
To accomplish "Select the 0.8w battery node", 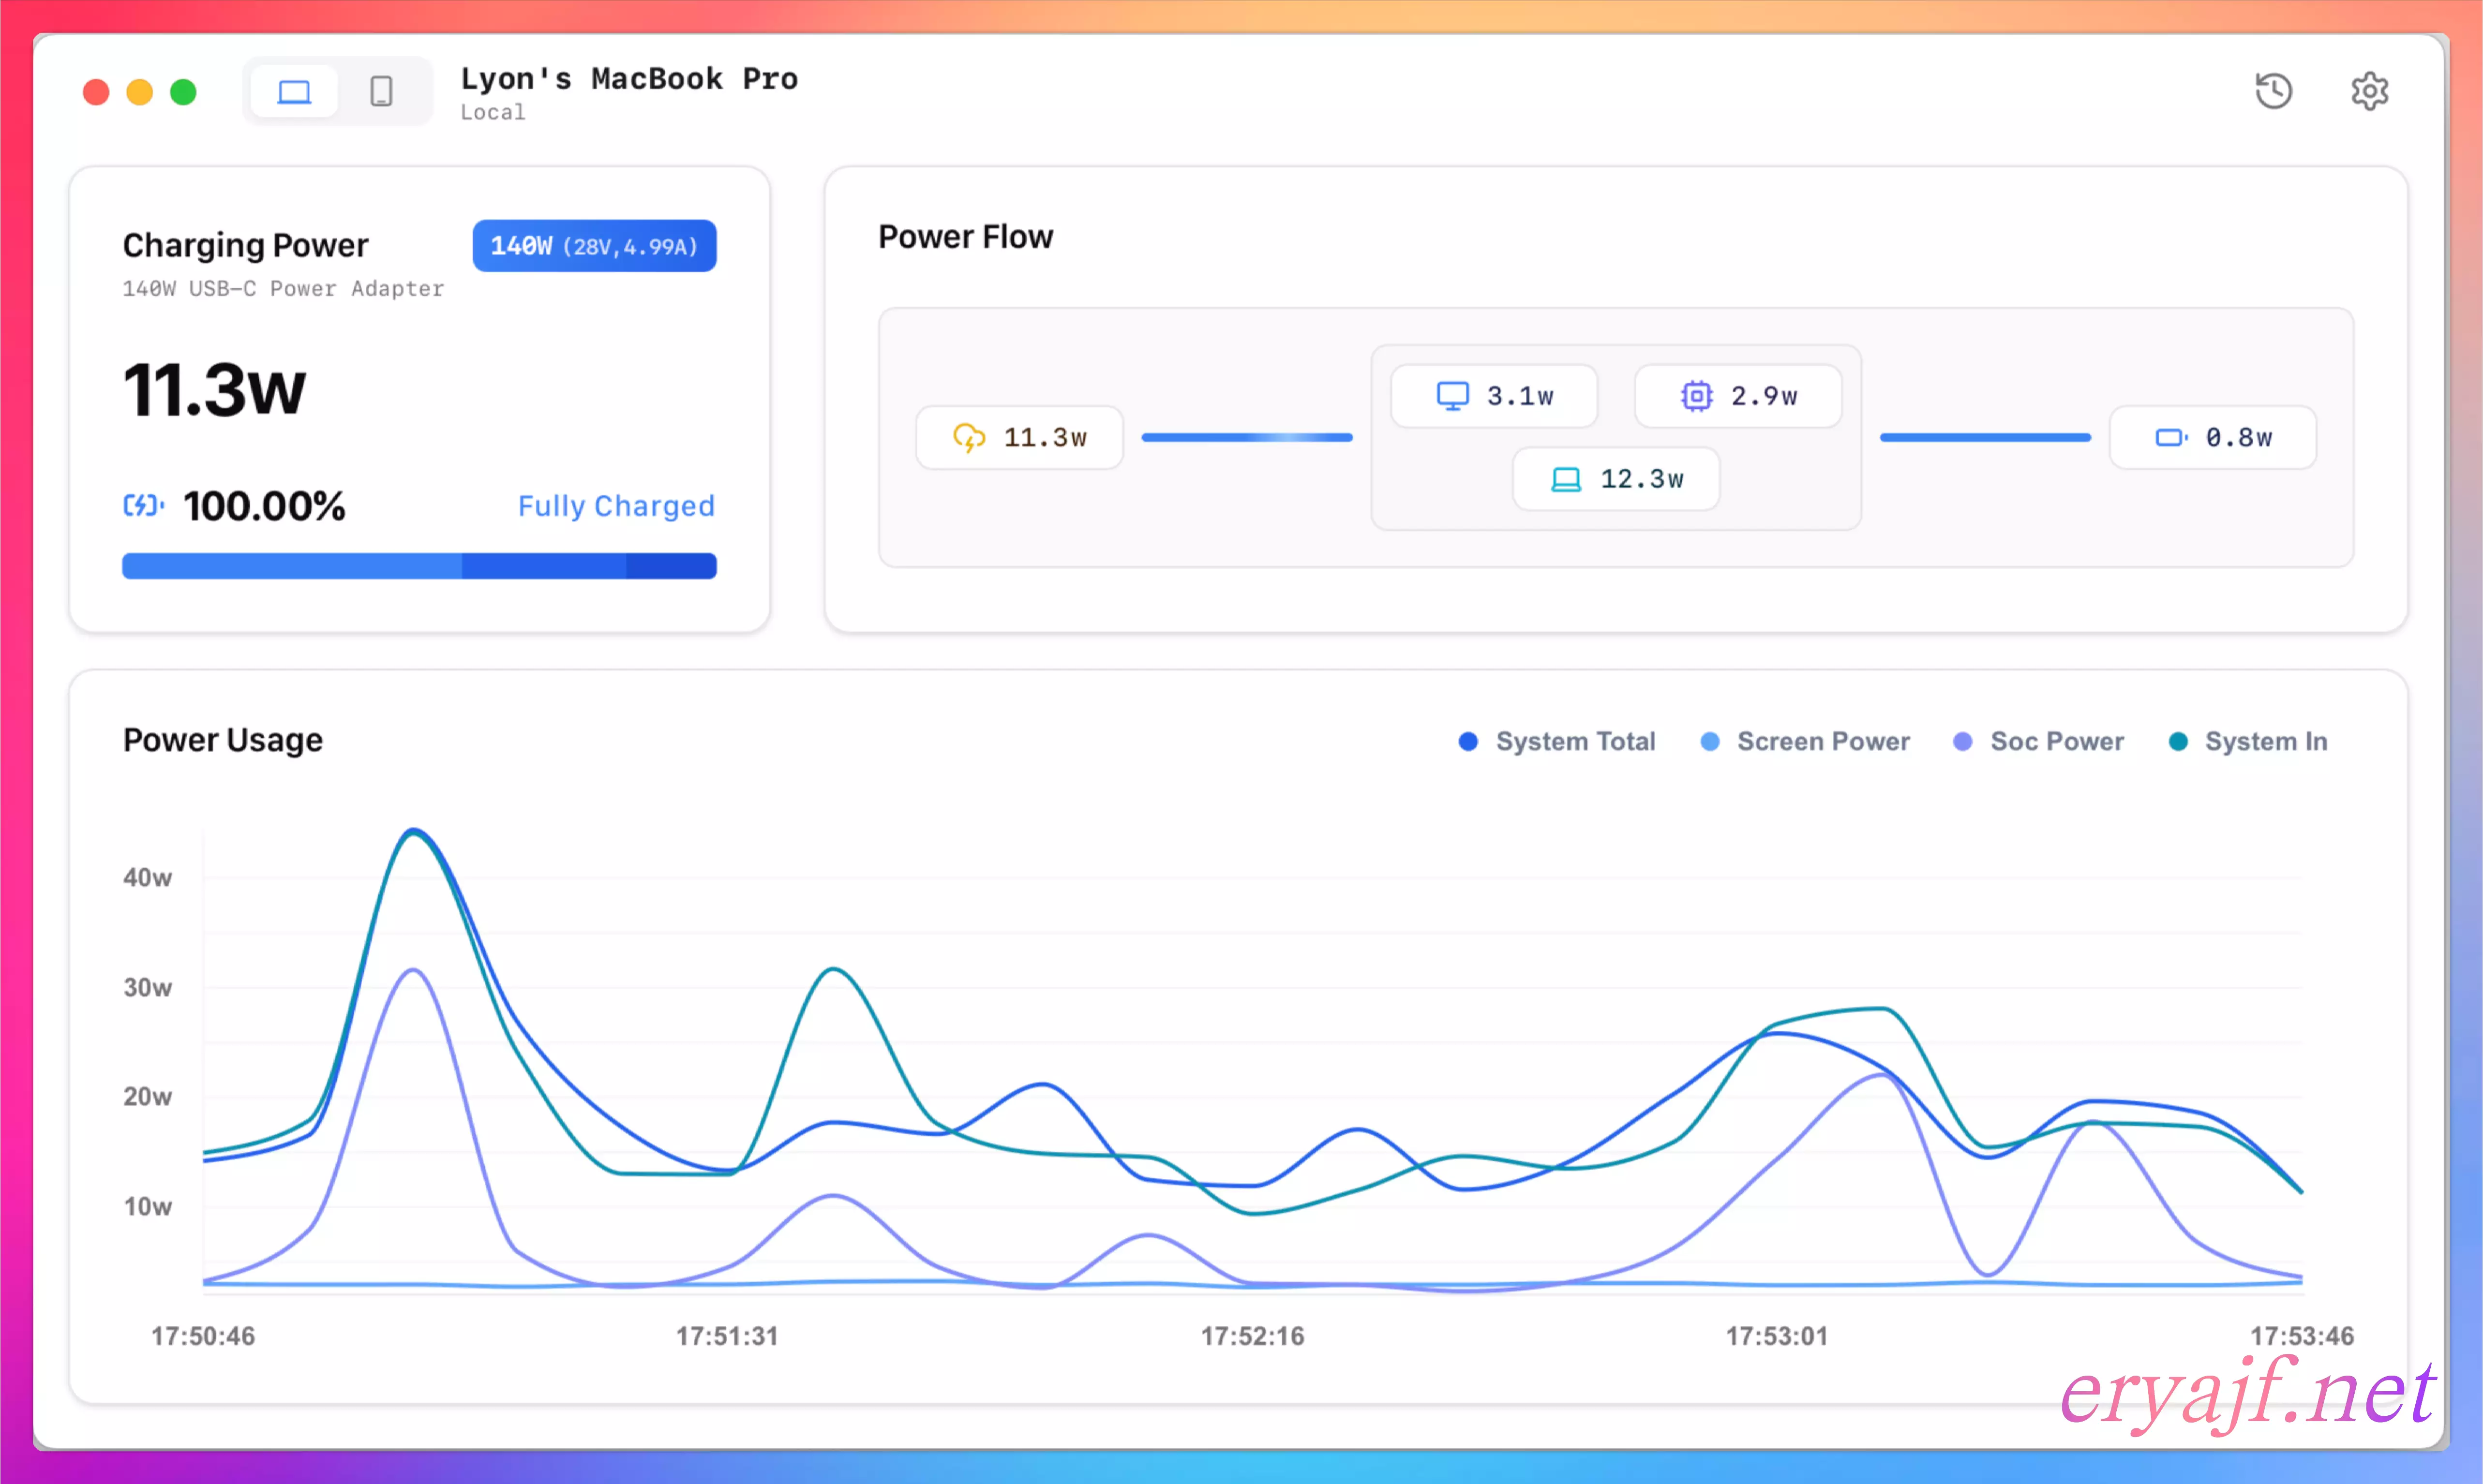I will coord(2213,438).
